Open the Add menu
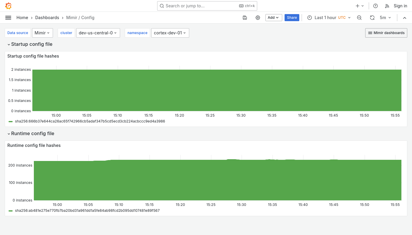This screenshot has height=235, width=412. click(273, 18)
